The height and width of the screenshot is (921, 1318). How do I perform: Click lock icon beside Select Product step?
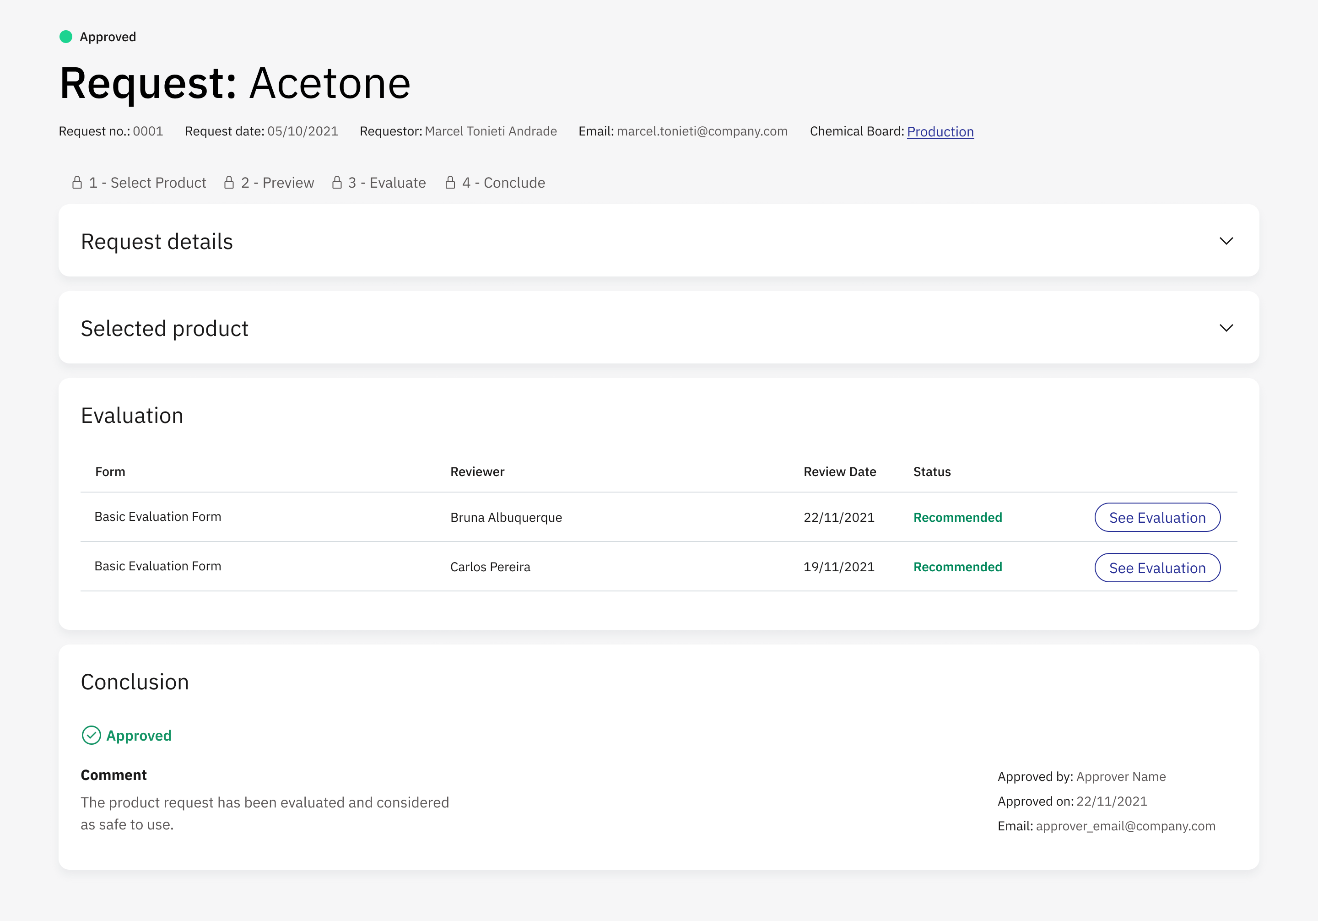77,183
